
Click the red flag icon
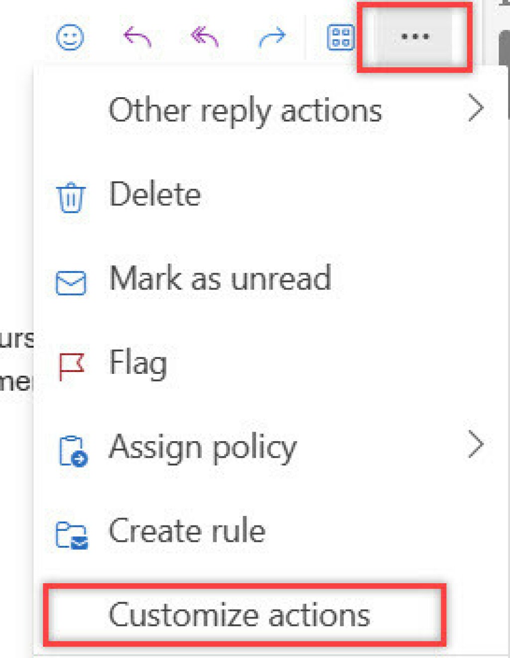tap(71, 366)
